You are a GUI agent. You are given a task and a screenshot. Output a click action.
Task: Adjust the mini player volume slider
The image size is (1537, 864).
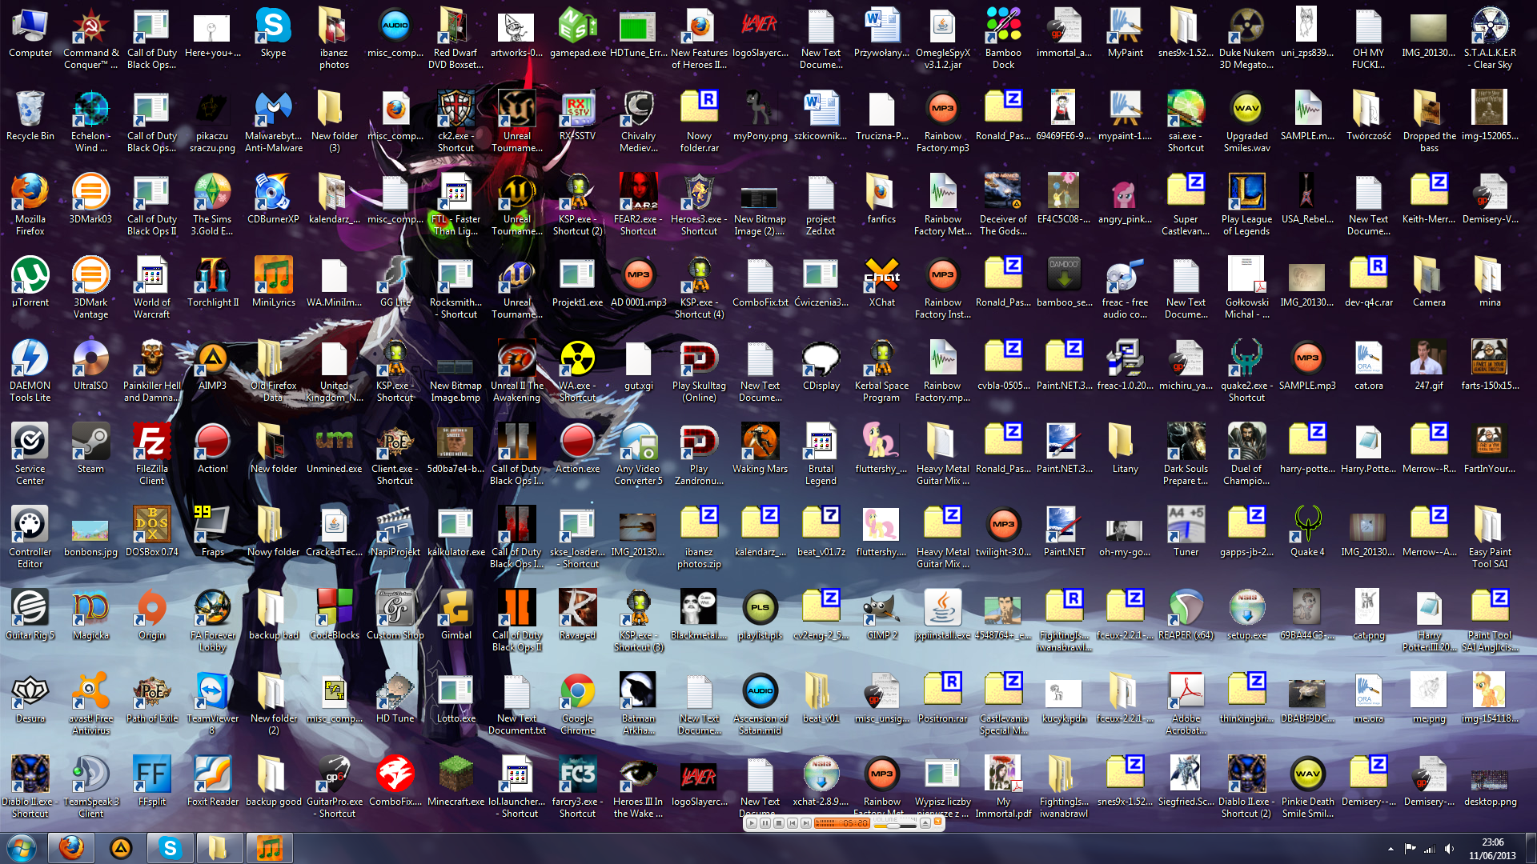(x=895, y=826)
